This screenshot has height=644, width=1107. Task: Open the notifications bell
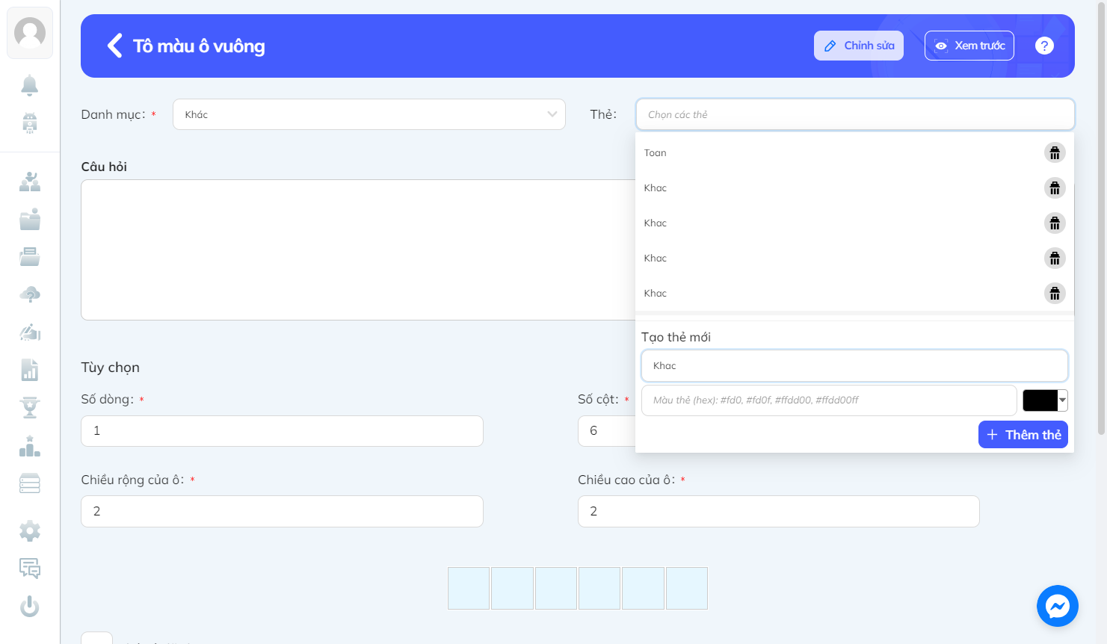pyautogui.click(x=30, y=85)
